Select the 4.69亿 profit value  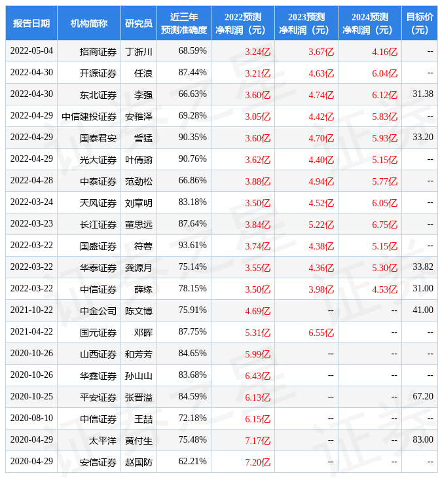point(257,311)
